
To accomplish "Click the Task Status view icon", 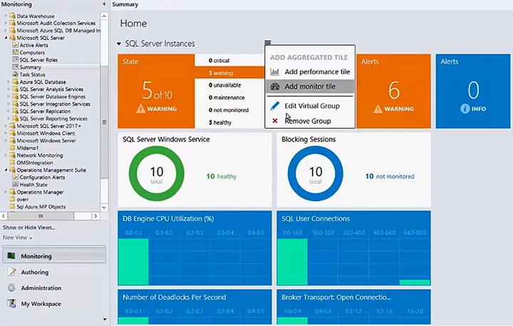I will [15, 74].
